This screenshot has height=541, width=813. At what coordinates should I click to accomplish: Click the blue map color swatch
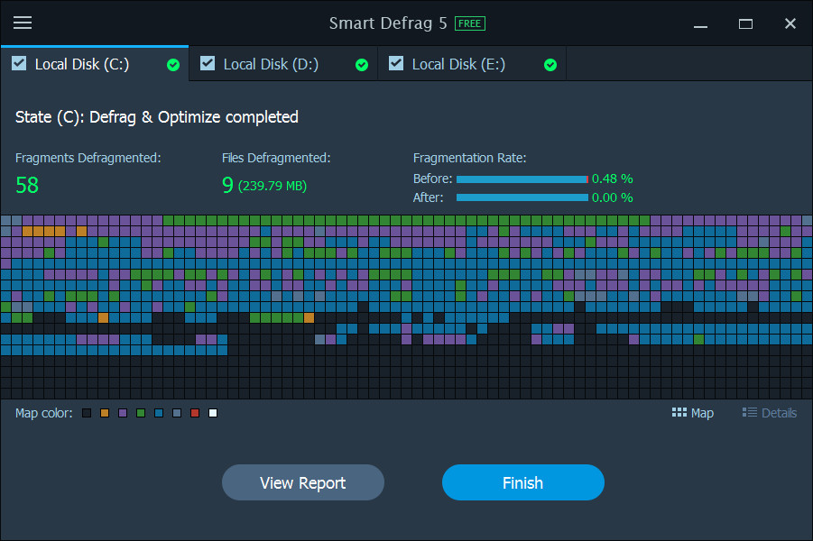tap(159, 413)
